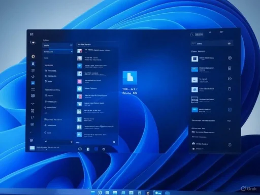The height and width of the screenshot is (195, 260).
Task: Select the icon beside the first bright-blue thumbnail
Action: pyautogui.click(x=230, y=69)
